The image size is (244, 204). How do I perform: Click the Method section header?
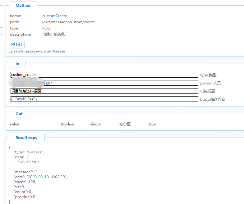(x=23, y=5)
